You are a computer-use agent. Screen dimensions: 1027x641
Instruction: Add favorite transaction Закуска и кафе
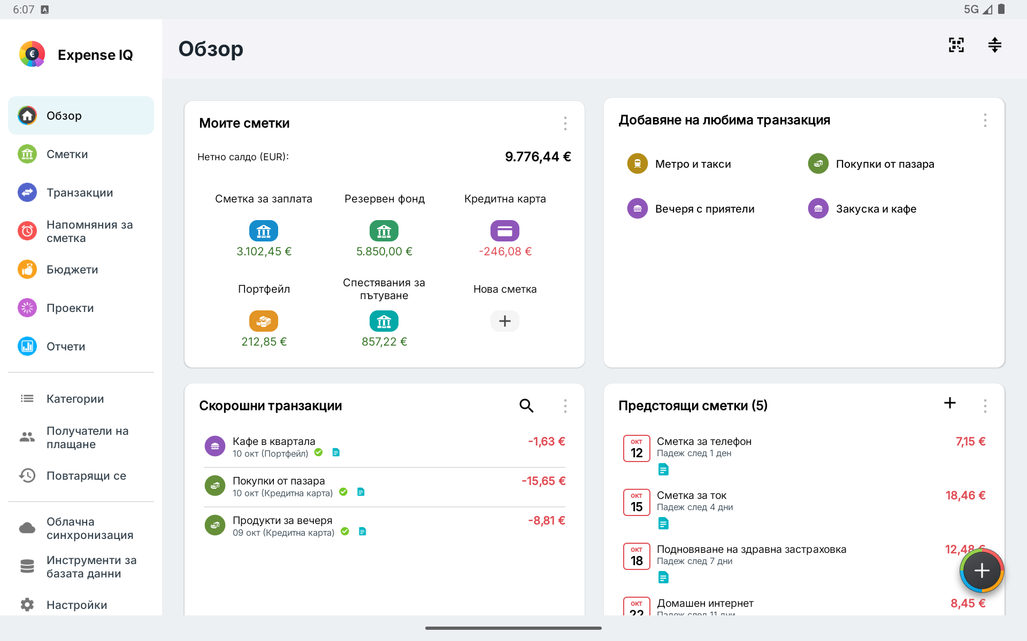862,209
